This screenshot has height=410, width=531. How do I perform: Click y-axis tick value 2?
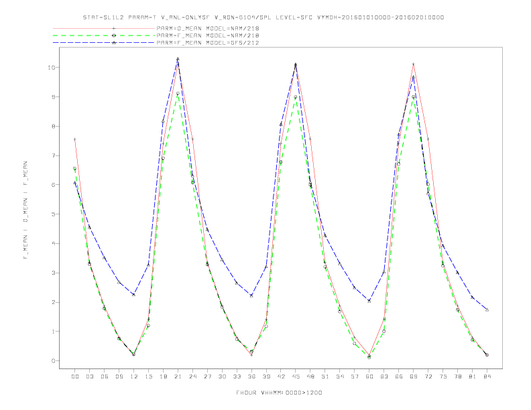[x=53, y=302]
